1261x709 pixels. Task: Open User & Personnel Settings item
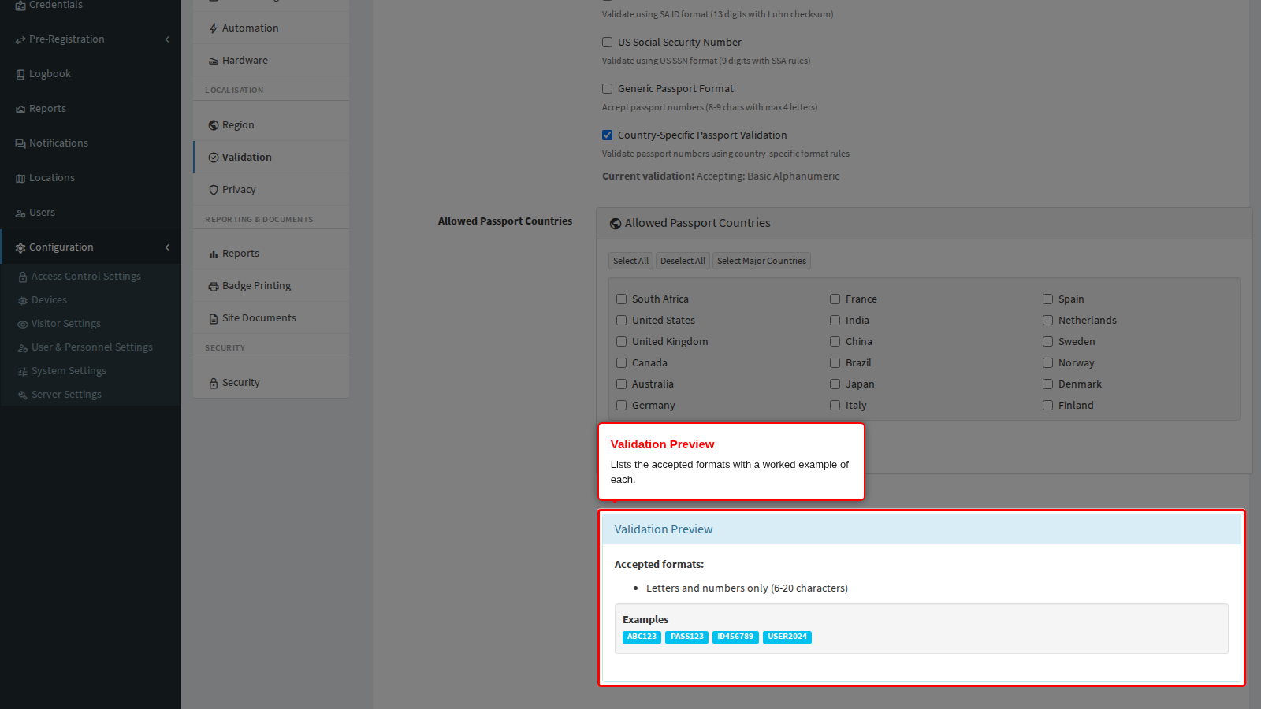pos(91,347)
